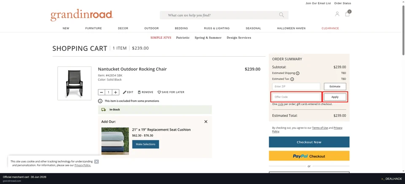Click the underlined 'code' link
The width and height of the screenshot is (405, 184).
pyautogui.click(x=281, y=104)
